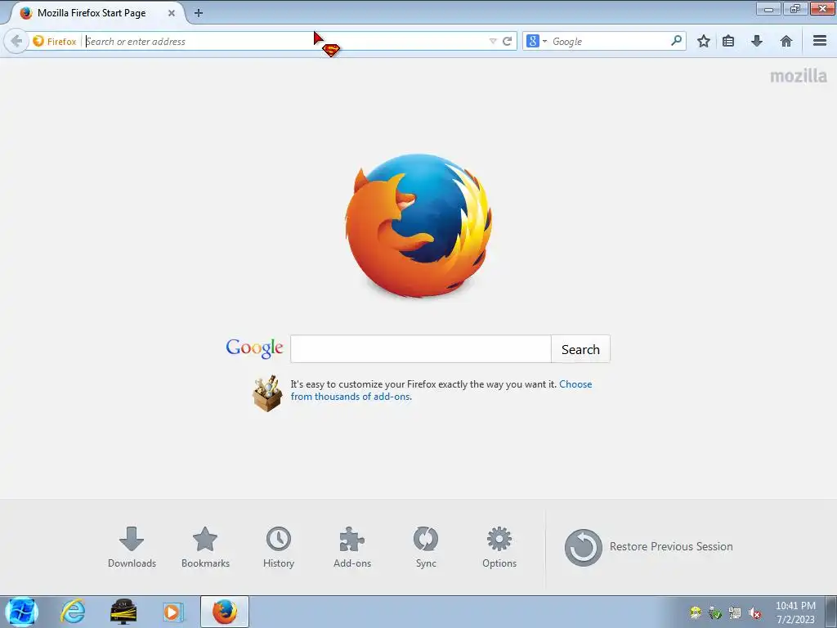This screenshot has height=628, width=837.
Task: Close the Mozilla Firefox Start Page tab
Action: [x=172, y=13]
